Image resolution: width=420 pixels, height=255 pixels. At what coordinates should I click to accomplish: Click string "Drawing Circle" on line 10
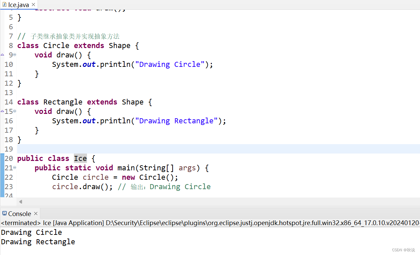pyautogui.click(x=170, y=65)
